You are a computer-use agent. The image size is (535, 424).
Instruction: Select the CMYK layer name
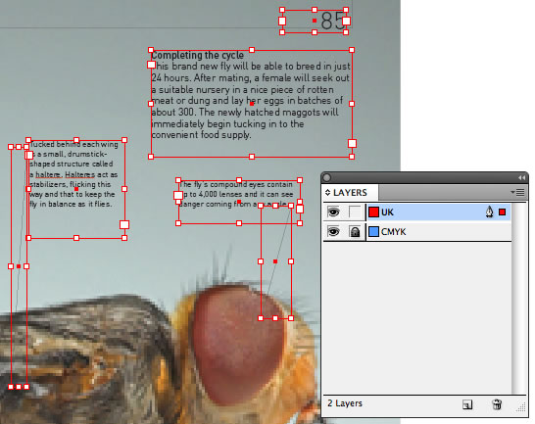(393, 232)
